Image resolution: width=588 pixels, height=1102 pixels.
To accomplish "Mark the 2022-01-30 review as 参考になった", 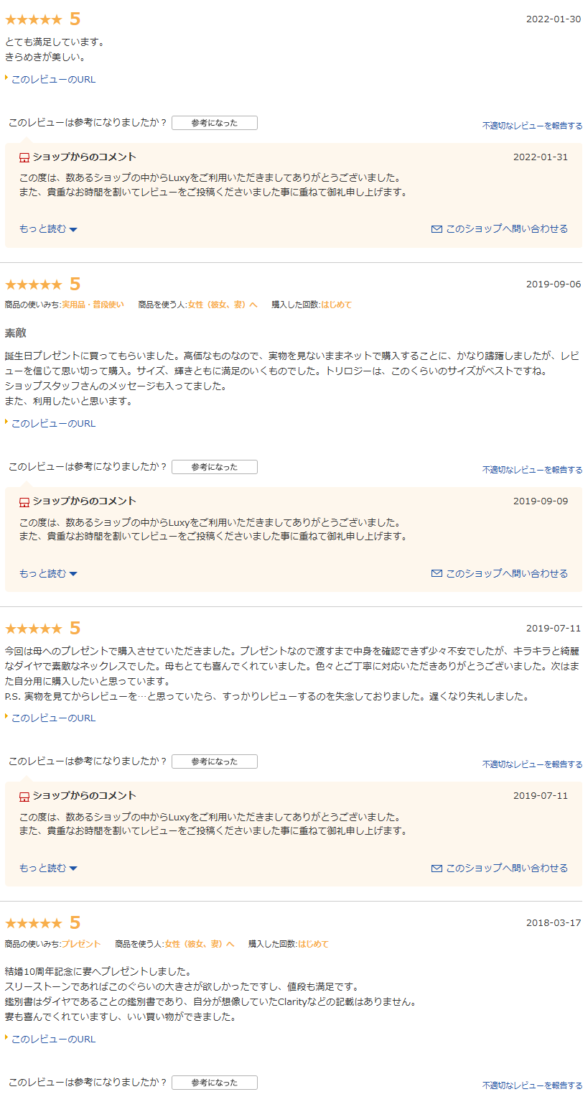I will pos(215,123).
